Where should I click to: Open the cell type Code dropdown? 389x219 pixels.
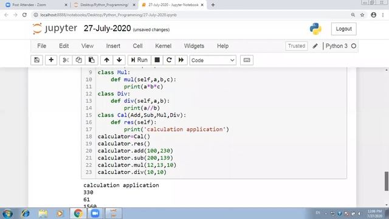coord(213,60)
